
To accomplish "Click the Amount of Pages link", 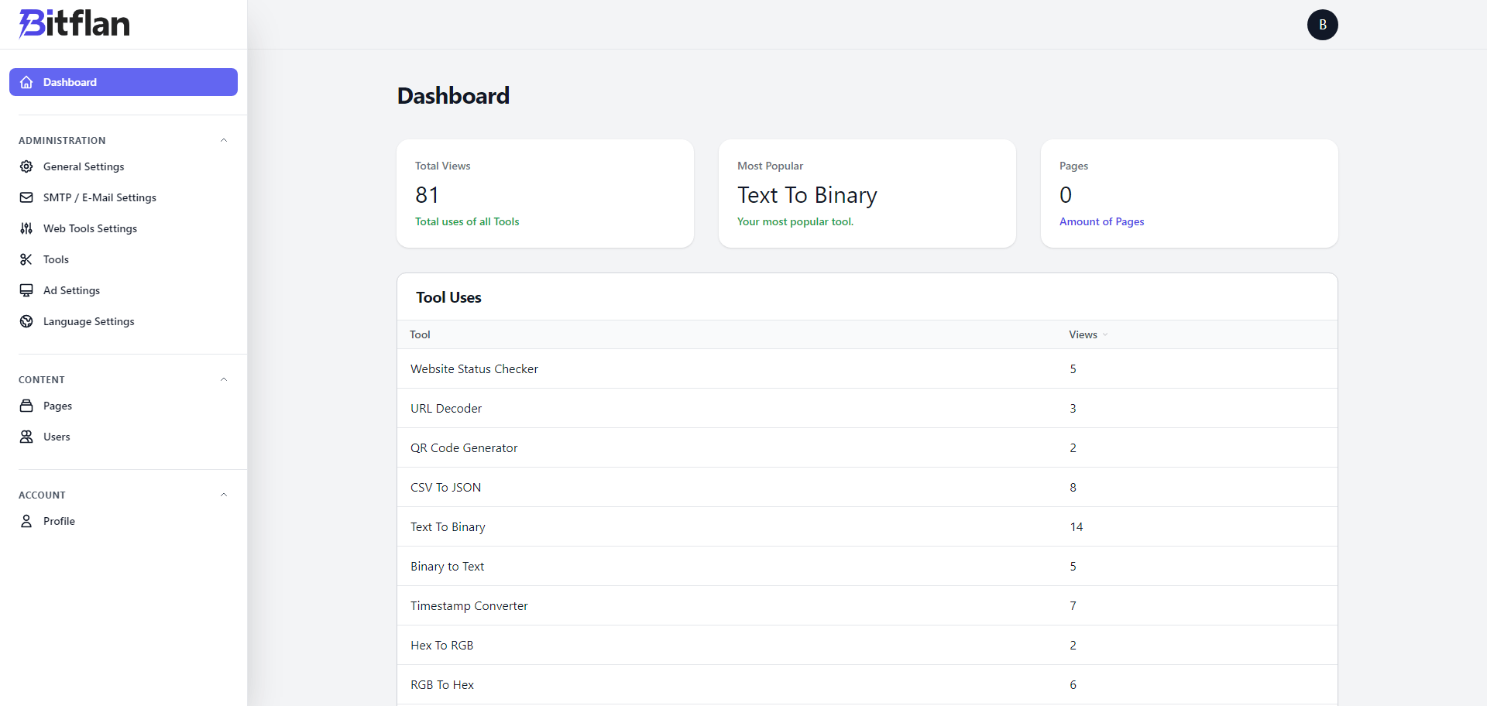I will pyautogui.click(x=1101, y=221).
